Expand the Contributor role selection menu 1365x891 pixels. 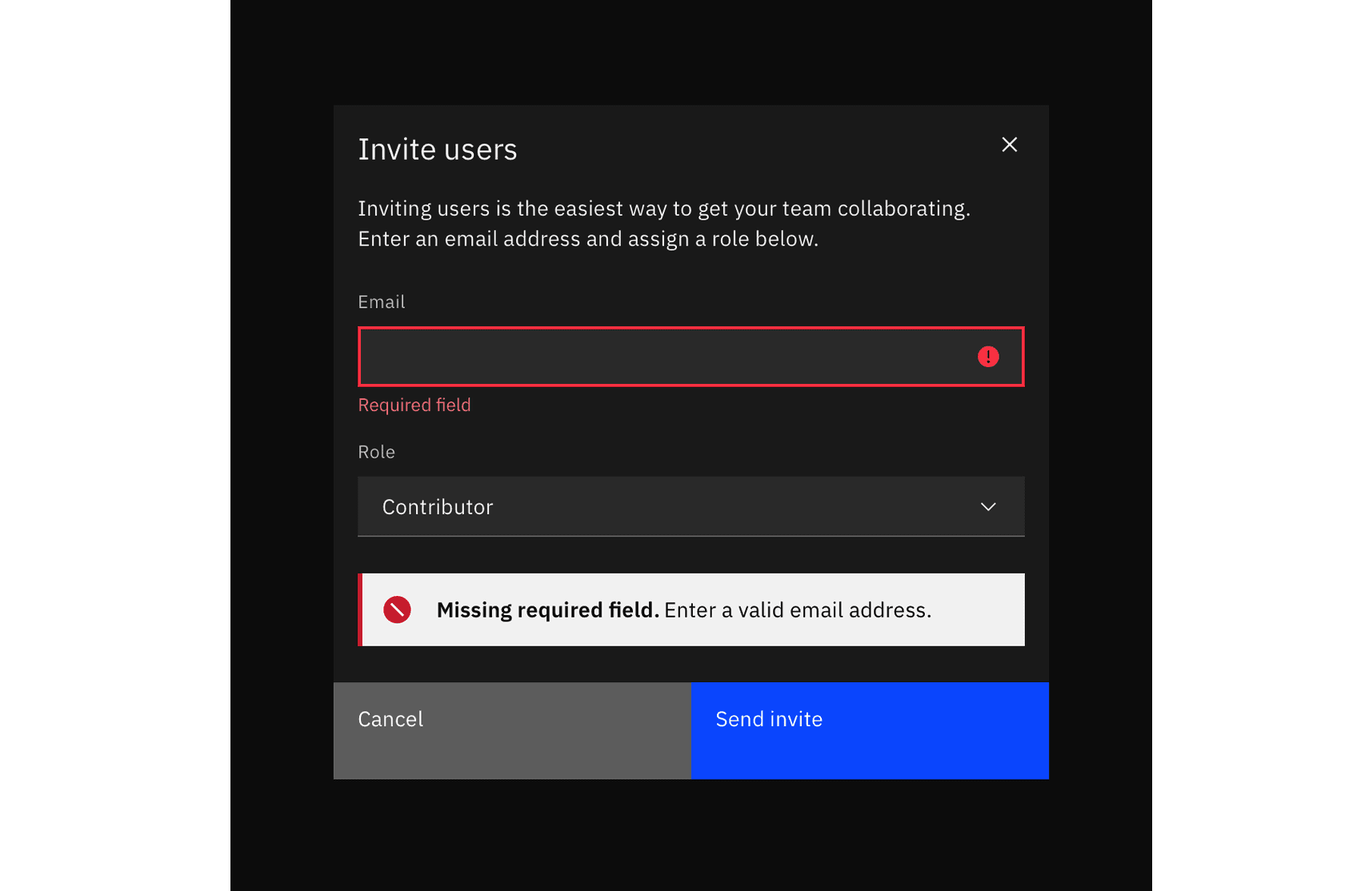point(691,506)
